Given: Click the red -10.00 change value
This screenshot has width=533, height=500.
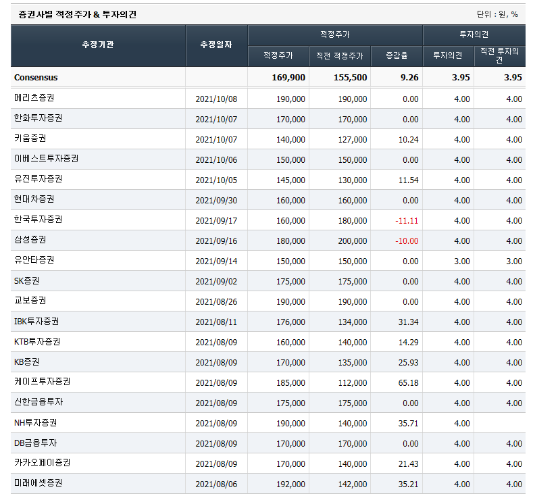Looking at the screenshot, I should click(407, 241).
